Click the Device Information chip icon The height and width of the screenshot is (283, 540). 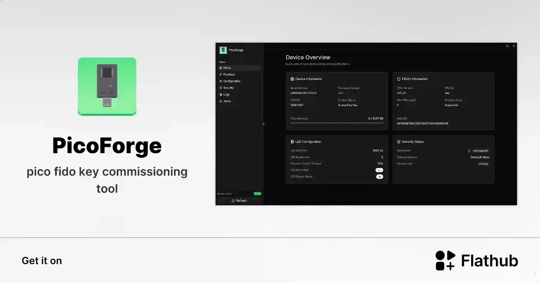coord(292,79)
